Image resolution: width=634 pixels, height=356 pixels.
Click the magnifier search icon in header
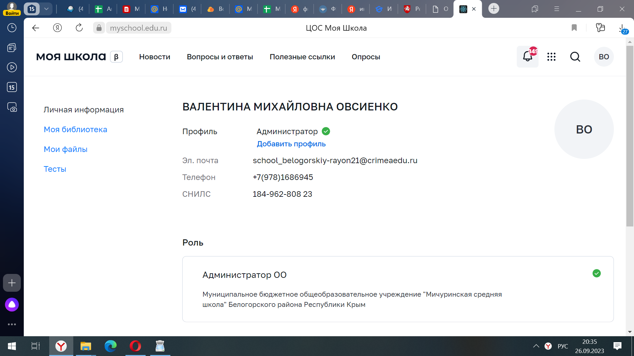tap(575, 57)
